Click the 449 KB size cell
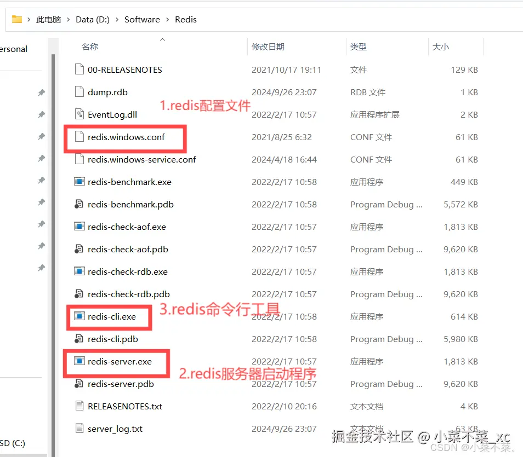Viewport: 523px width, 457px height. [x=464, y=182]
